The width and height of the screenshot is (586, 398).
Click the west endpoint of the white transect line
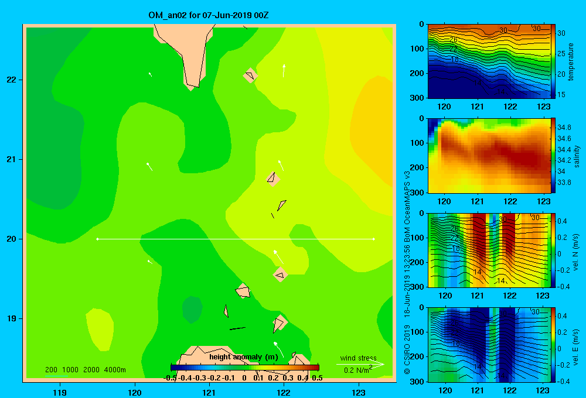pos(97,239)
